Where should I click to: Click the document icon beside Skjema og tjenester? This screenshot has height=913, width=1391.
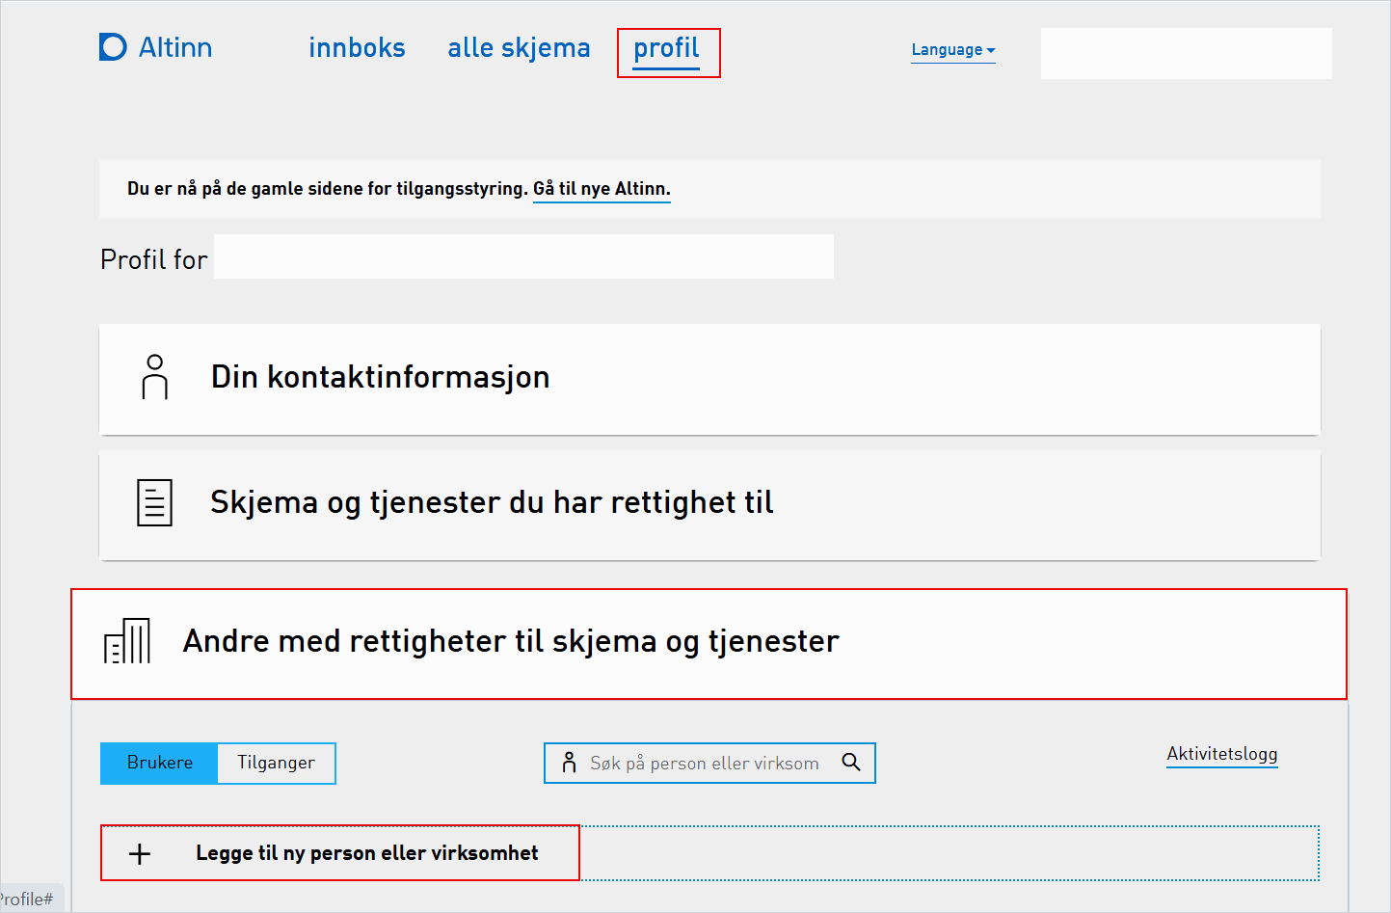pyautogui.click(x=154, y=502)
